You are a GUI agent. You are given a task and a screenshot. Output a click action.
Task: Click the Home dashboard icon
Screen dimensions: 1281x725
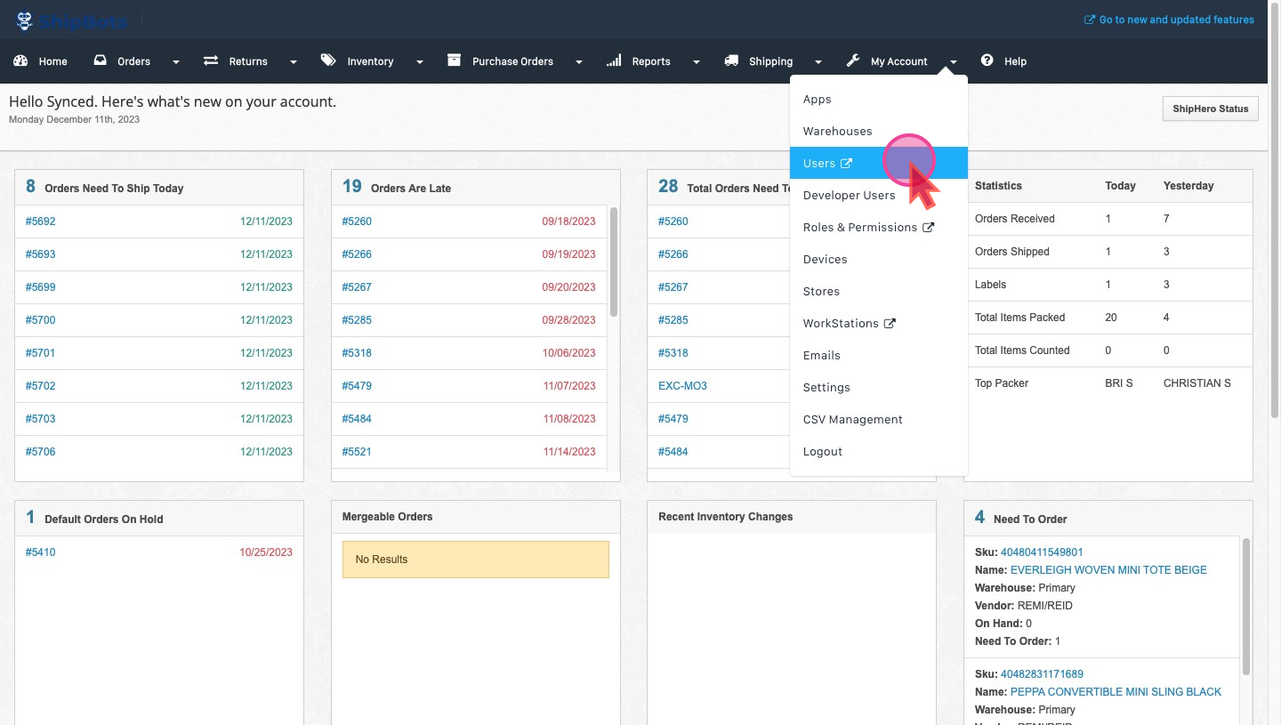20,60
